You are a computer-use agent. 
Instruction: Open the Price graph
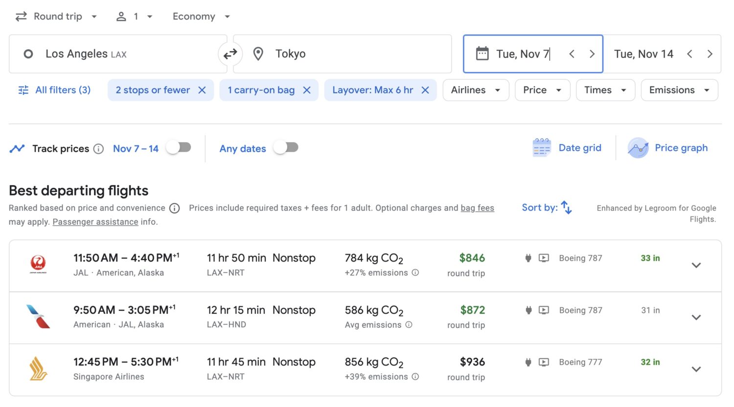668,148
